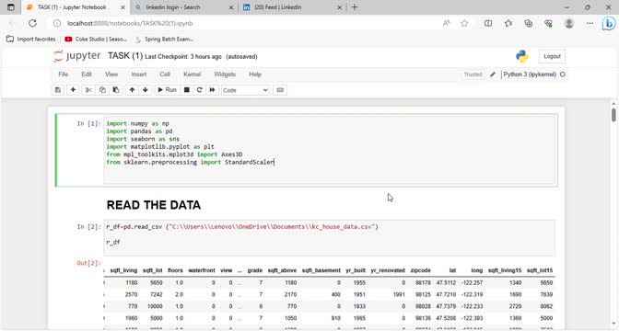Screen dimensions: 619x331
Task: Refresh the browser page
Action: 32,23
